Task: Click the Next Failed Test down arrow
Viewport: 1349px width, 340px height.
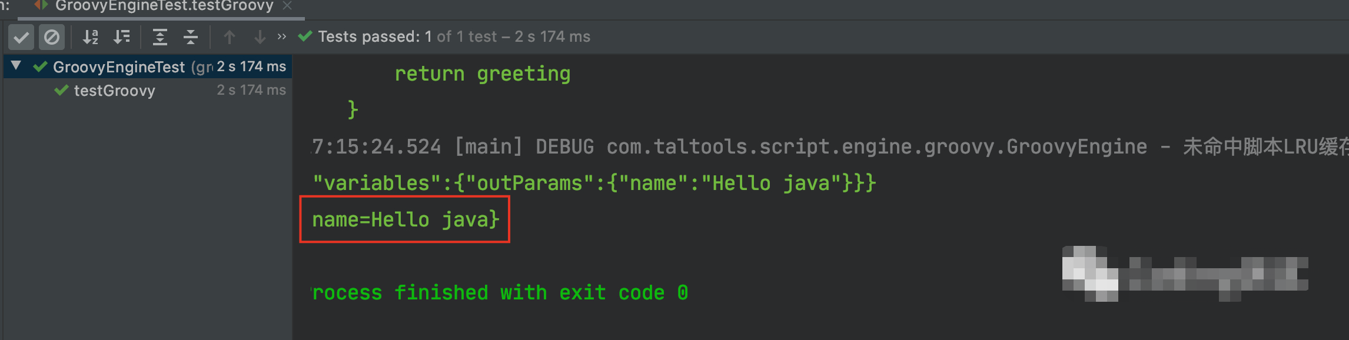Action: pyautogui.click(x=259, y=36)
